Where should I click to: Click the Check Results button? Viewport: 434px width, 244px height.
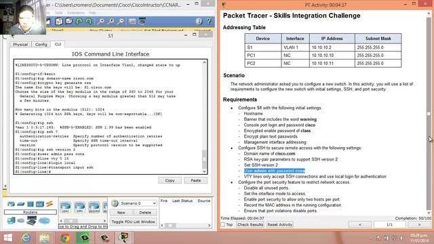(x=250, y=224)
